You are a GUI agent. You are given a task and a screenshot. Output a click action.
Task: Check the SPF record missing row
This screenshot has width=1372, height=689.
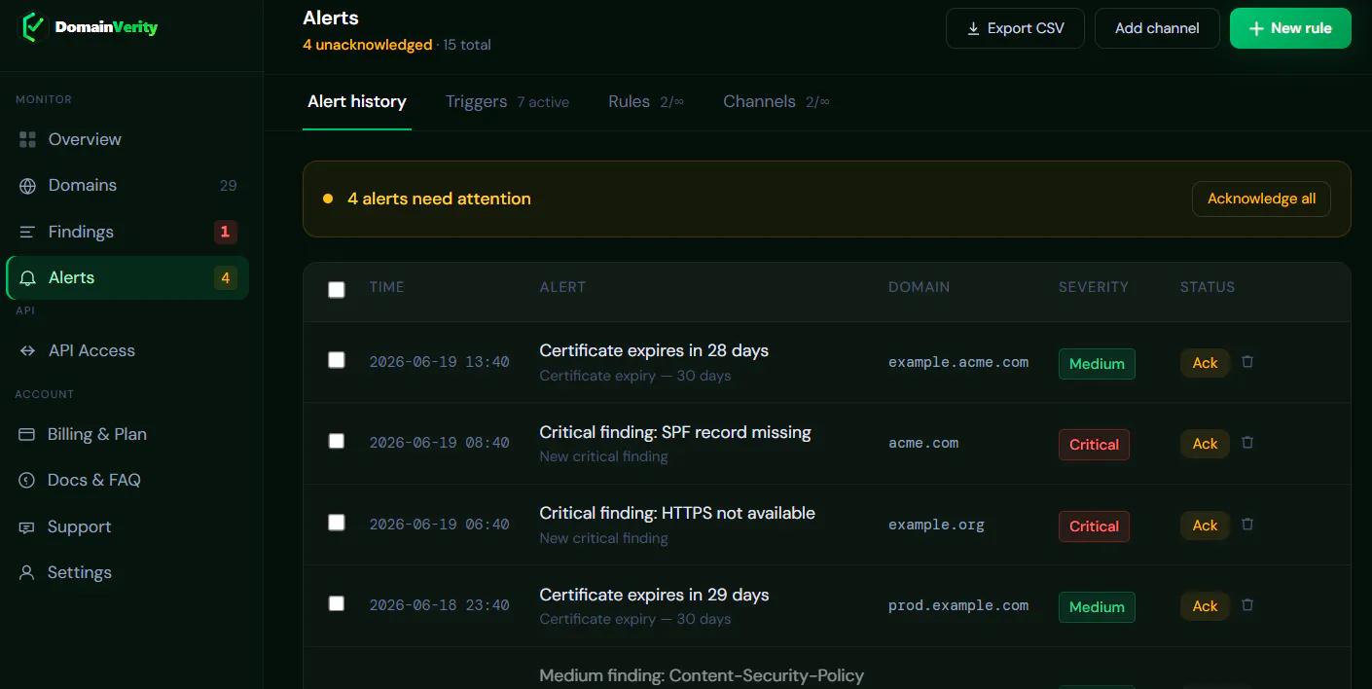(337, 441)
